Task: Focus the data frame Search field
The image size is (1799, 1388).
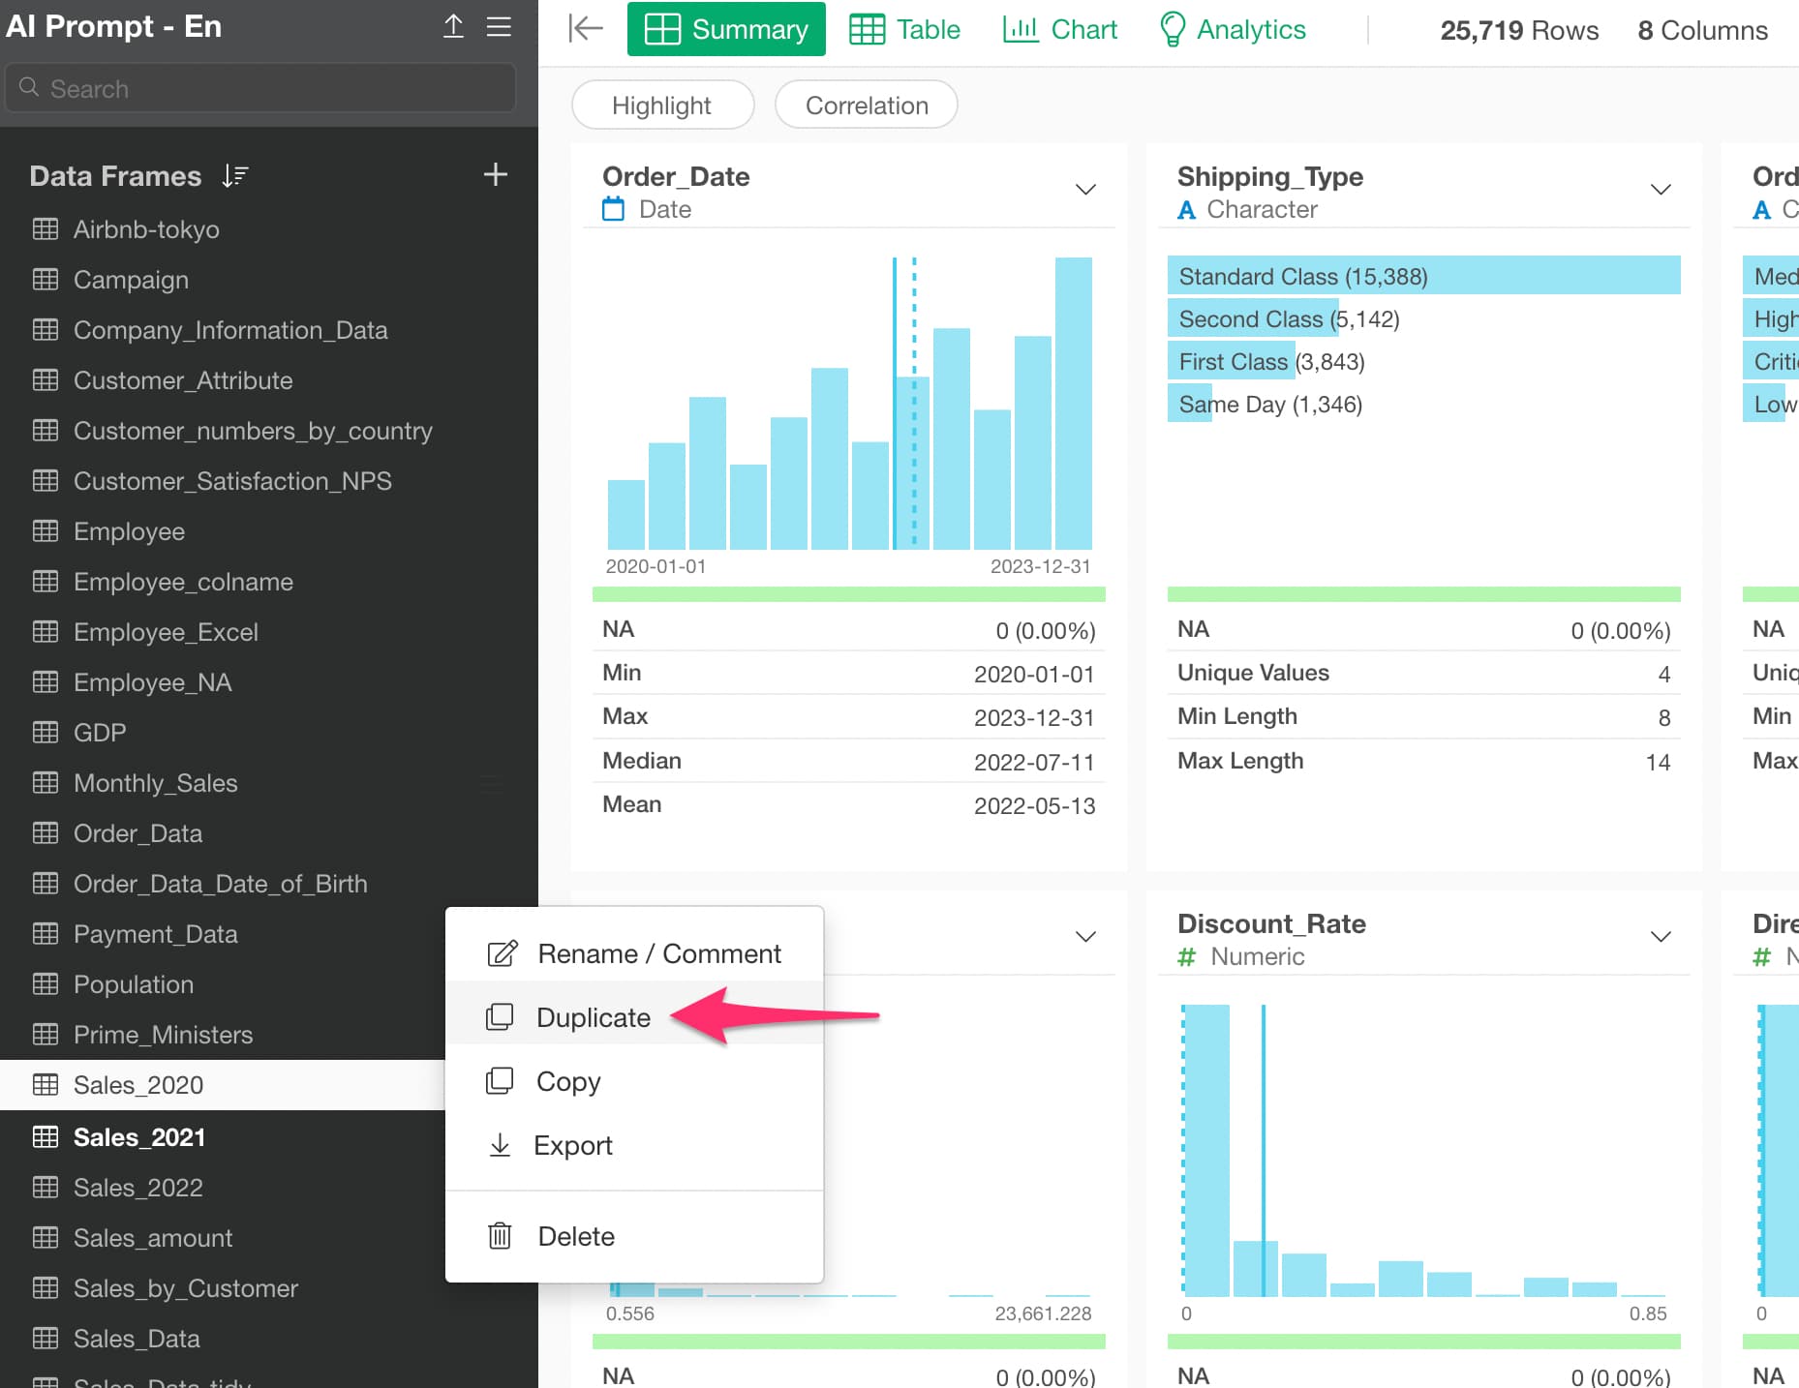Action: tap(260, 88)
